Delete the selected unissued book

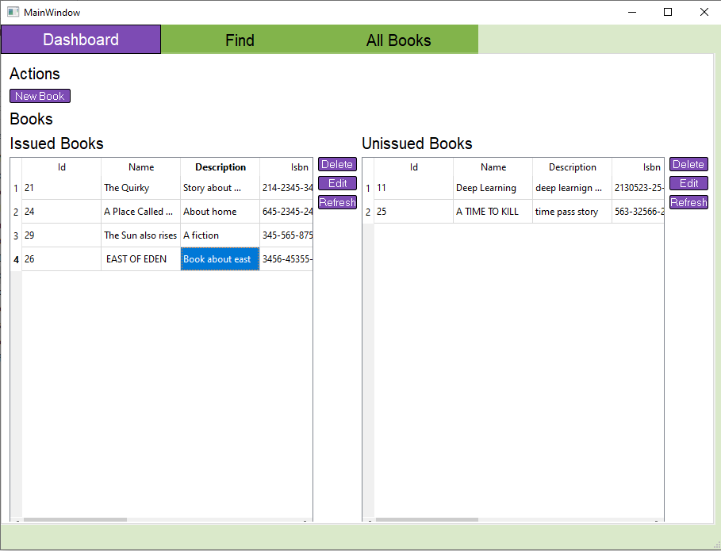coord(688,164)
